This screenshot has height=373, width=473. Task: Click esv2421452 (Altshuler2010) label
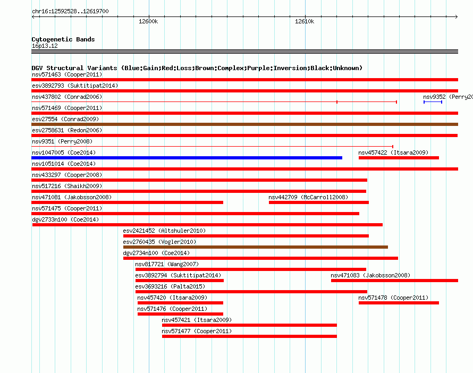[164, 231]
